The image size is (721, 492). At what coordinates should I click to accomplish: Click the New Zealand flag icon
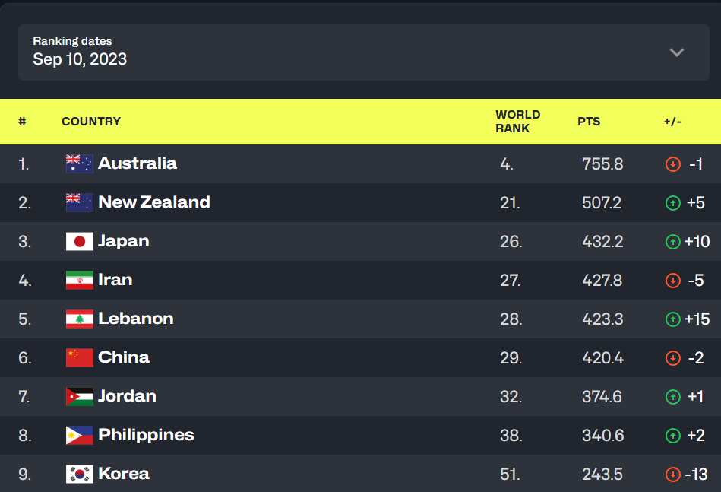(x=79, y=202)
